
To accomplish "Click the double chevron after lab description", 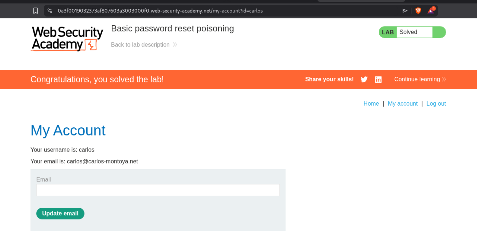I will (175, 44).
